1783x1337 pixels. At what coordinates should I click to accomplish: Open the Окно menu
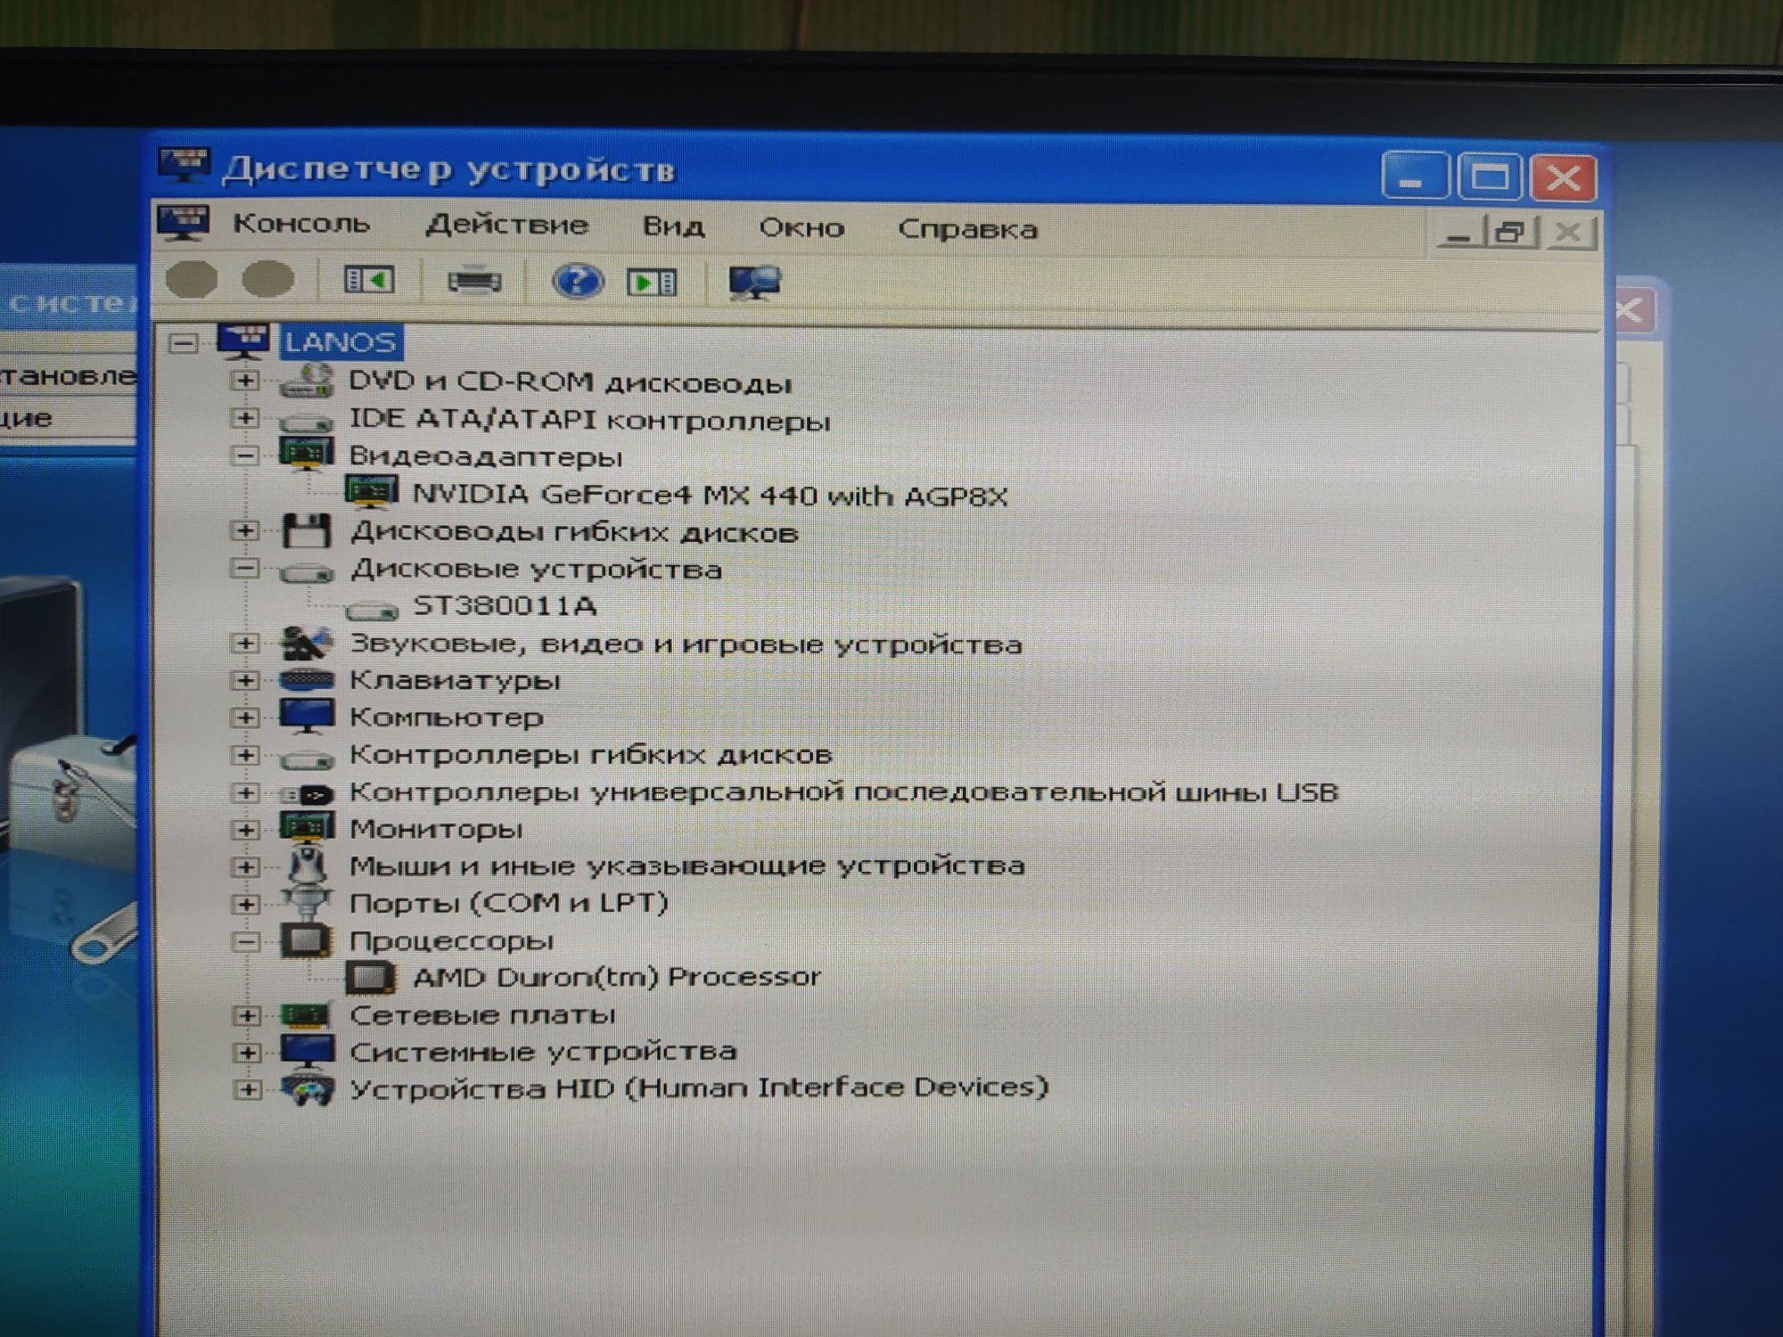point(801,228)
